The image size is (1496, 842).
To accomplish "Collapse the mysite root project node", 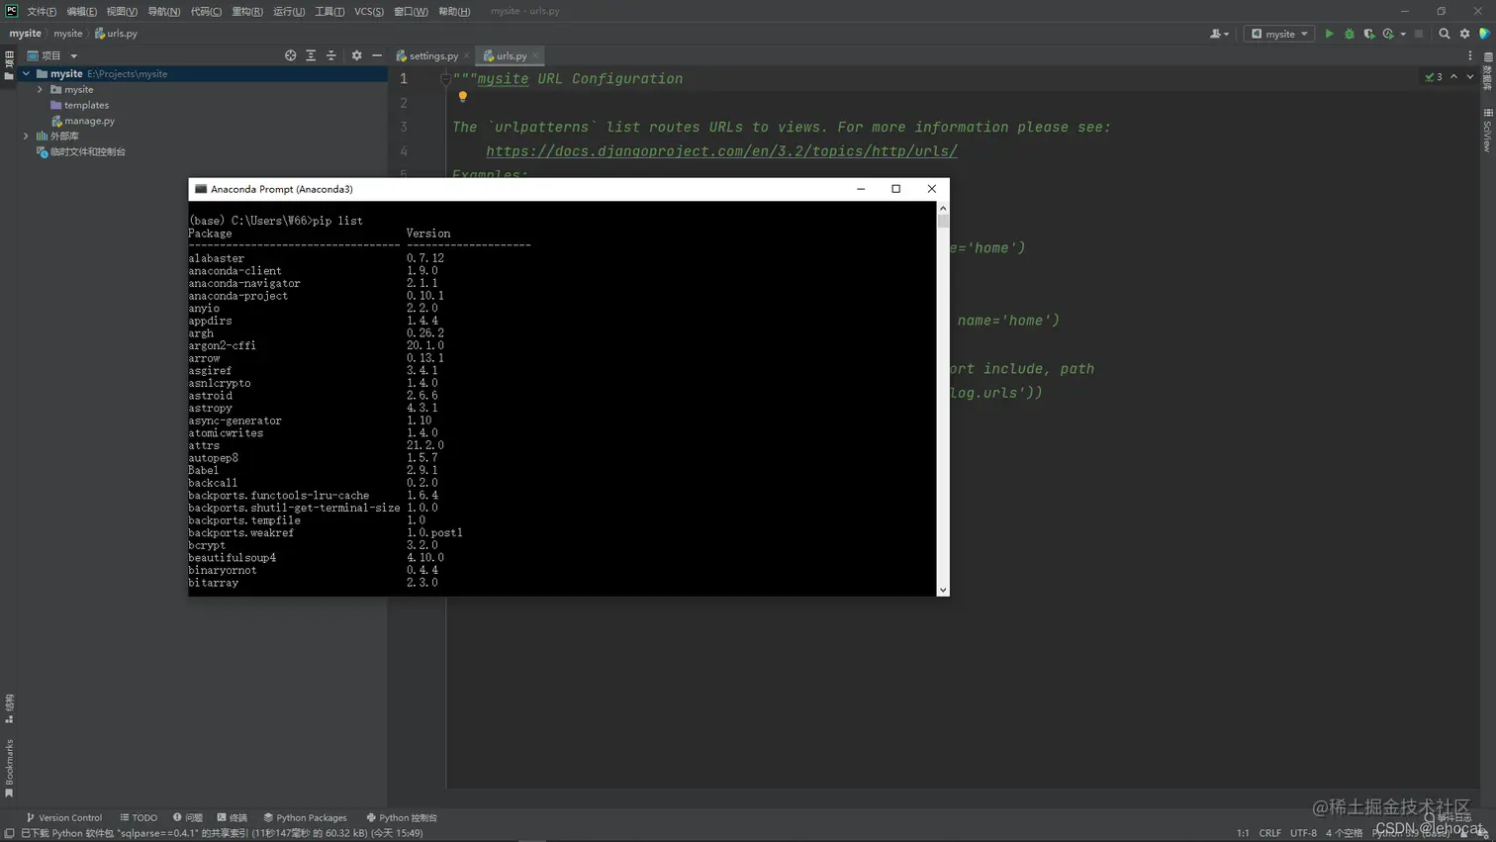I will coord(26,73).
